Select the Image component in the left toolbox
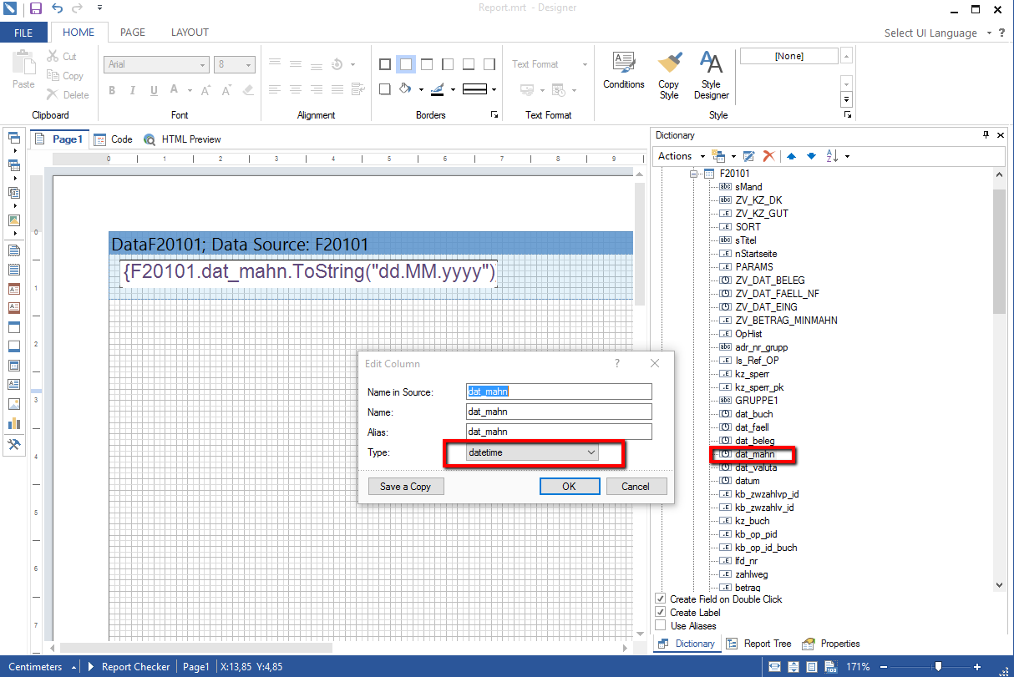 (13, 403)
